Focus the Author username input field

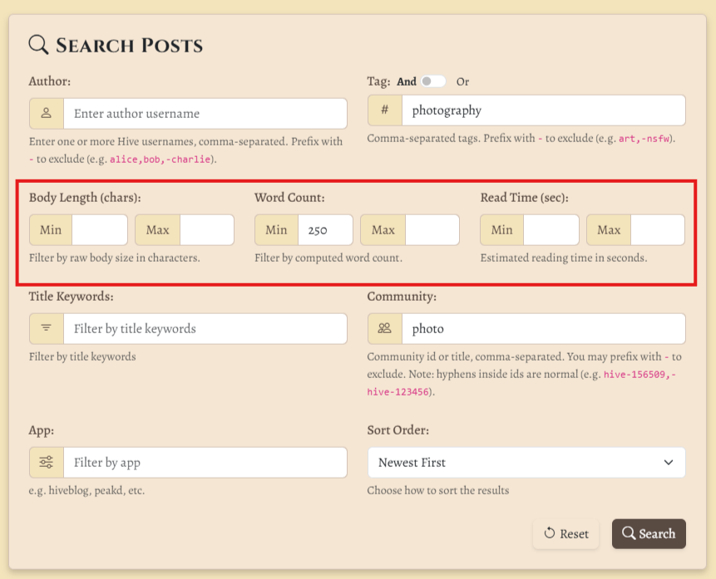[205, 113]
